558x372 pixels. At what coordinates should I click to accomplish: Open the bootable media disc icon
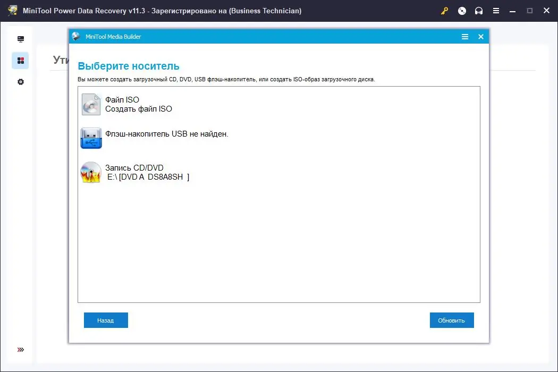(462, 11)
